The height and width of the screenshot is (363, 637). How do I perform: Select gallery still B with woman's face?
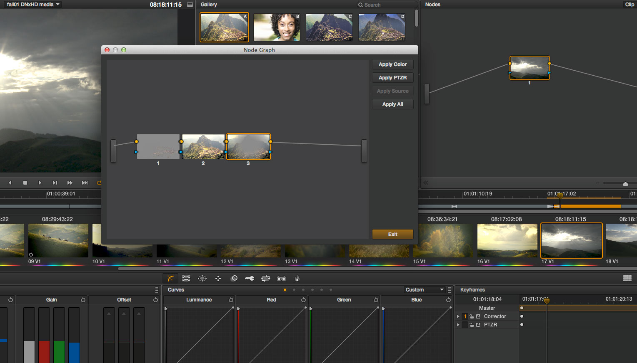tap(277, 27)
